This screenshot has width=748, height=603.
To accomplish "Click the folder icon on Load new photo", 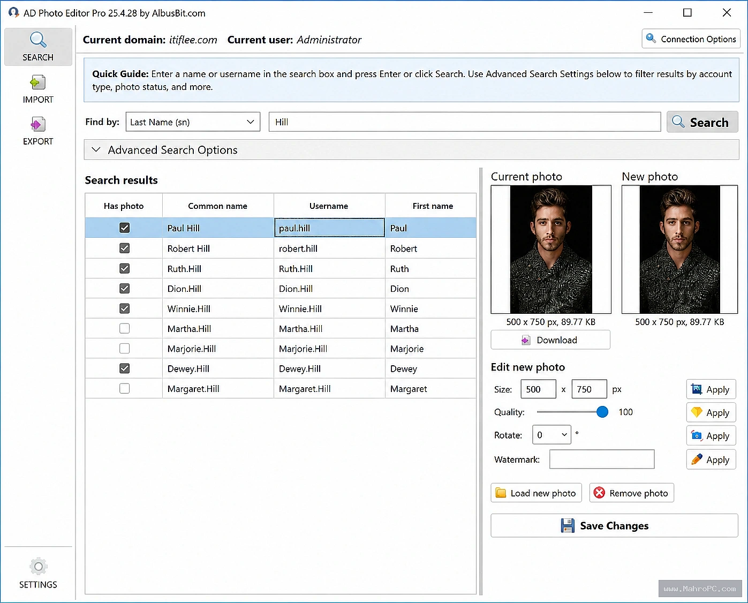I will point(501,493).
